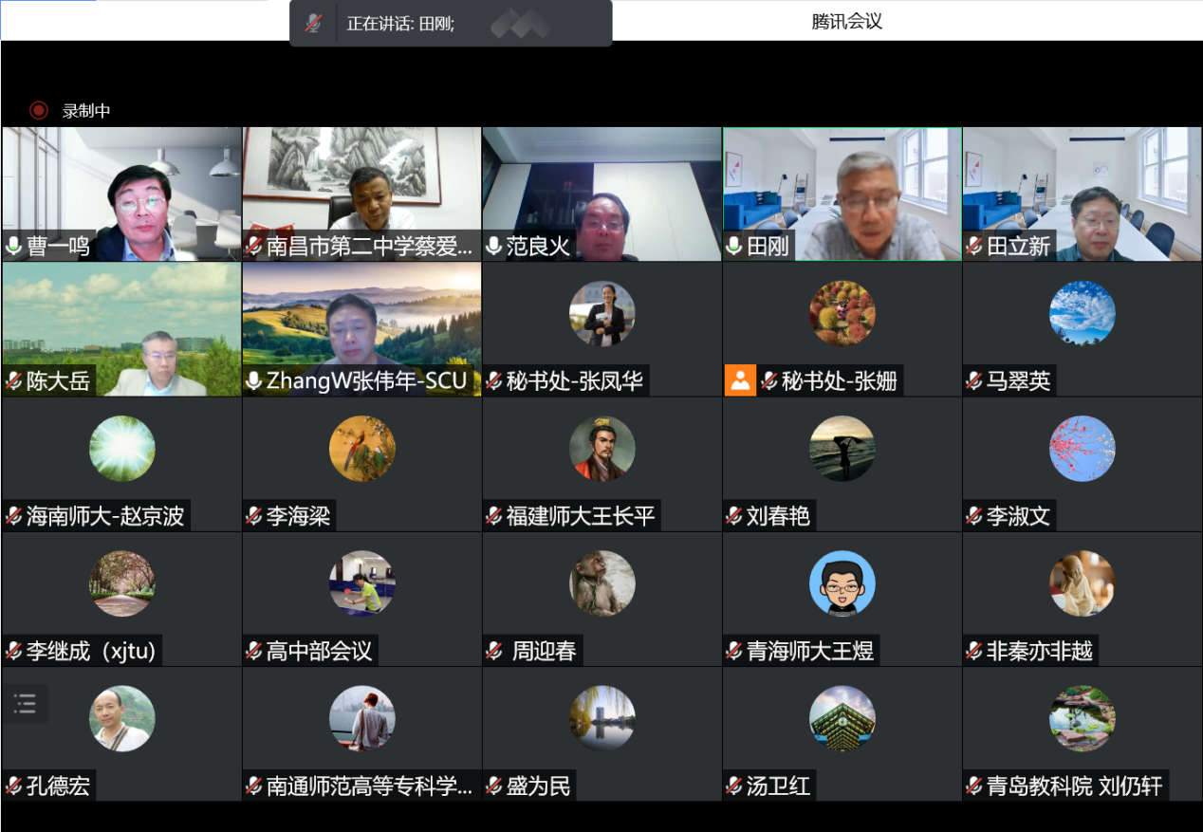Click the muted mic icon beside 秘书处-张姗
The width and height of the screenshot is (1203, 832).
(x=768, y=381)
